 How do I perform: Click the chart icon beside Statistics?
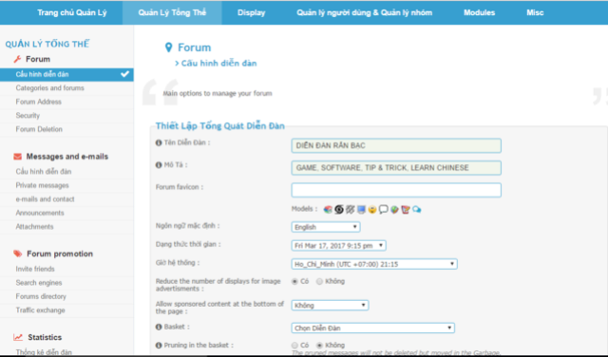[x=18, y=337]
